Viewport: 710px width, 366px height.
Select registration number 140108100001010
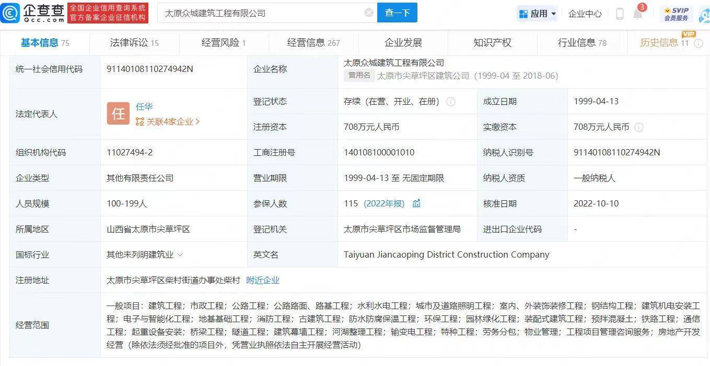tap(379, 153)
